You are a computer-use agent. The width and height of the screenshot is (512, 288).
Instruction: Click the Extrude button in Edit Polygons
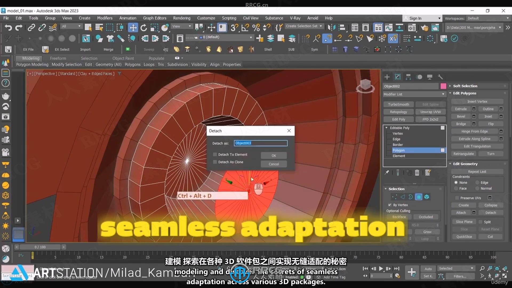[x=461, y=109]
